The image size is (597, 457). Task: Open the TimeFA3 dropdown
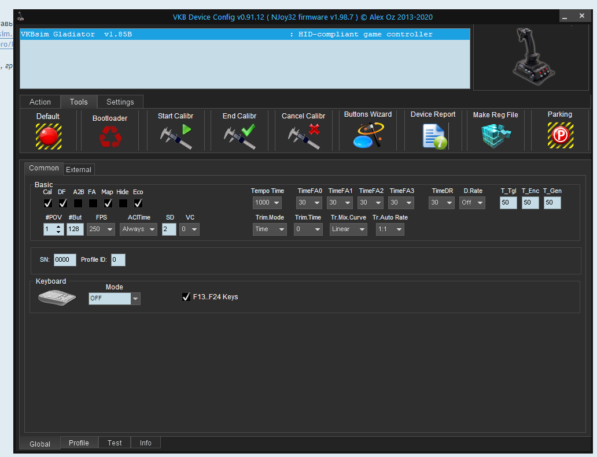click(401, 203)
